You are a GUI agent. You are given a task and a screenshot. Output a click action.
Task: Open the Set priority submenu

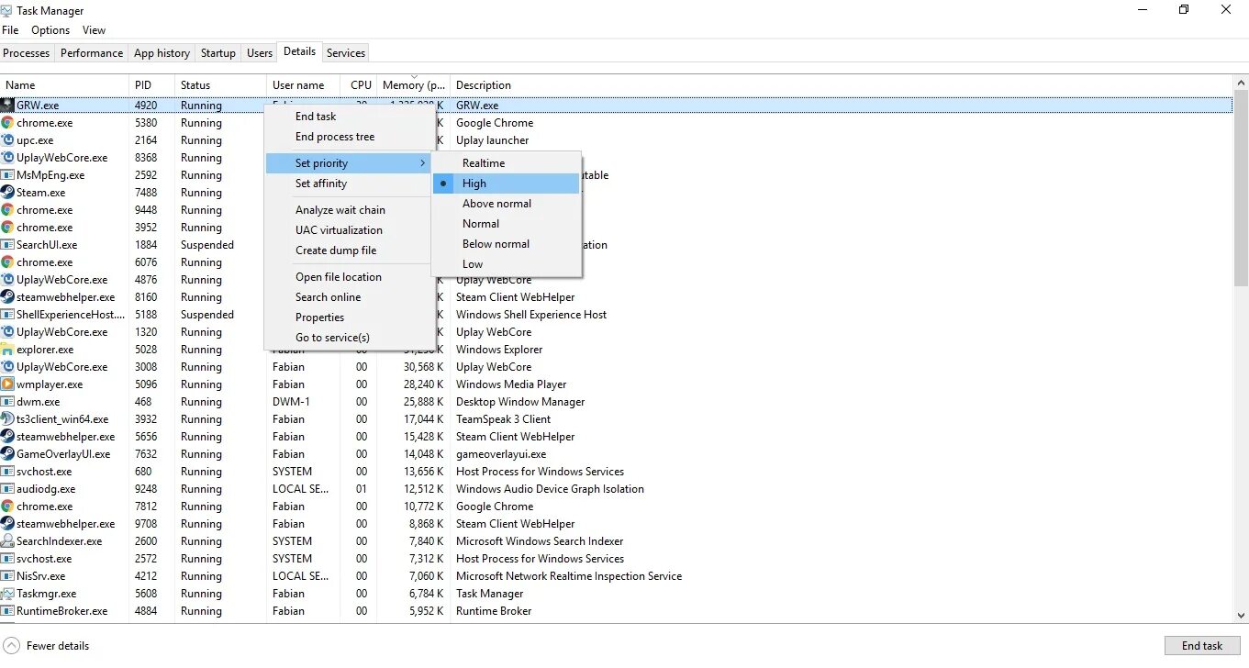[x=322, y=162]
